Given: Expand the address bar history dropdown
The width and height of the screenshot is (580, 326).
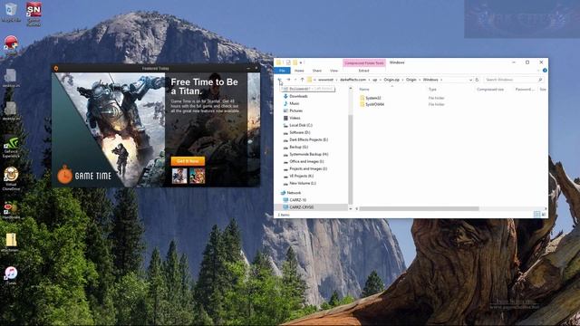Looking at the screenshot, I should coord(470,80).
